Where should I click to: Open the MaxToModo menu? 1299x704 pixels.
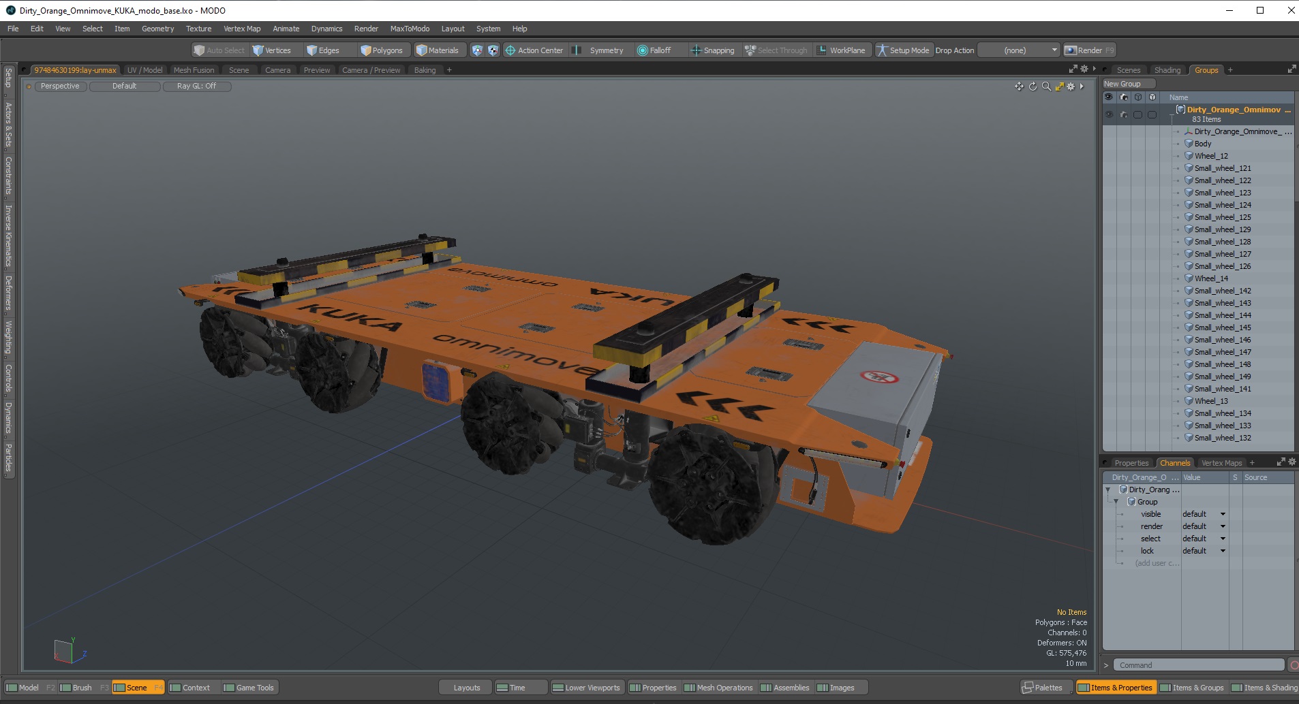click(x=410, y=29)
